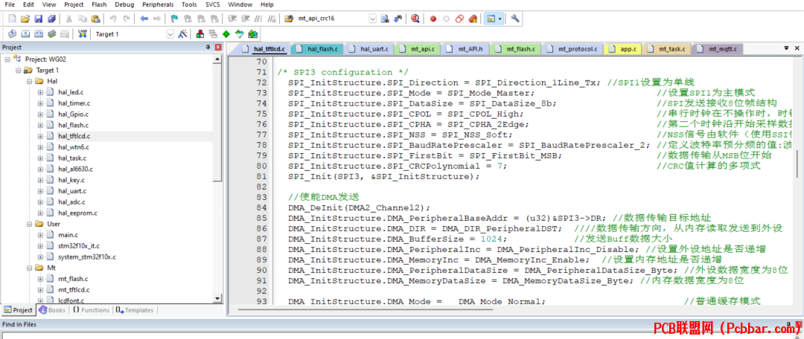
Task: Open the Target 1 dropdown
Action: pyautogui.click(x=170, y=34)
